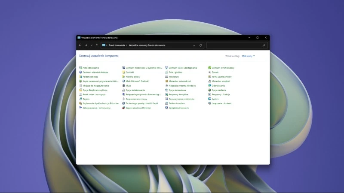344x193 pixels.
Task: Click the title bar Control Panel icon
Action: pos(79,38)
